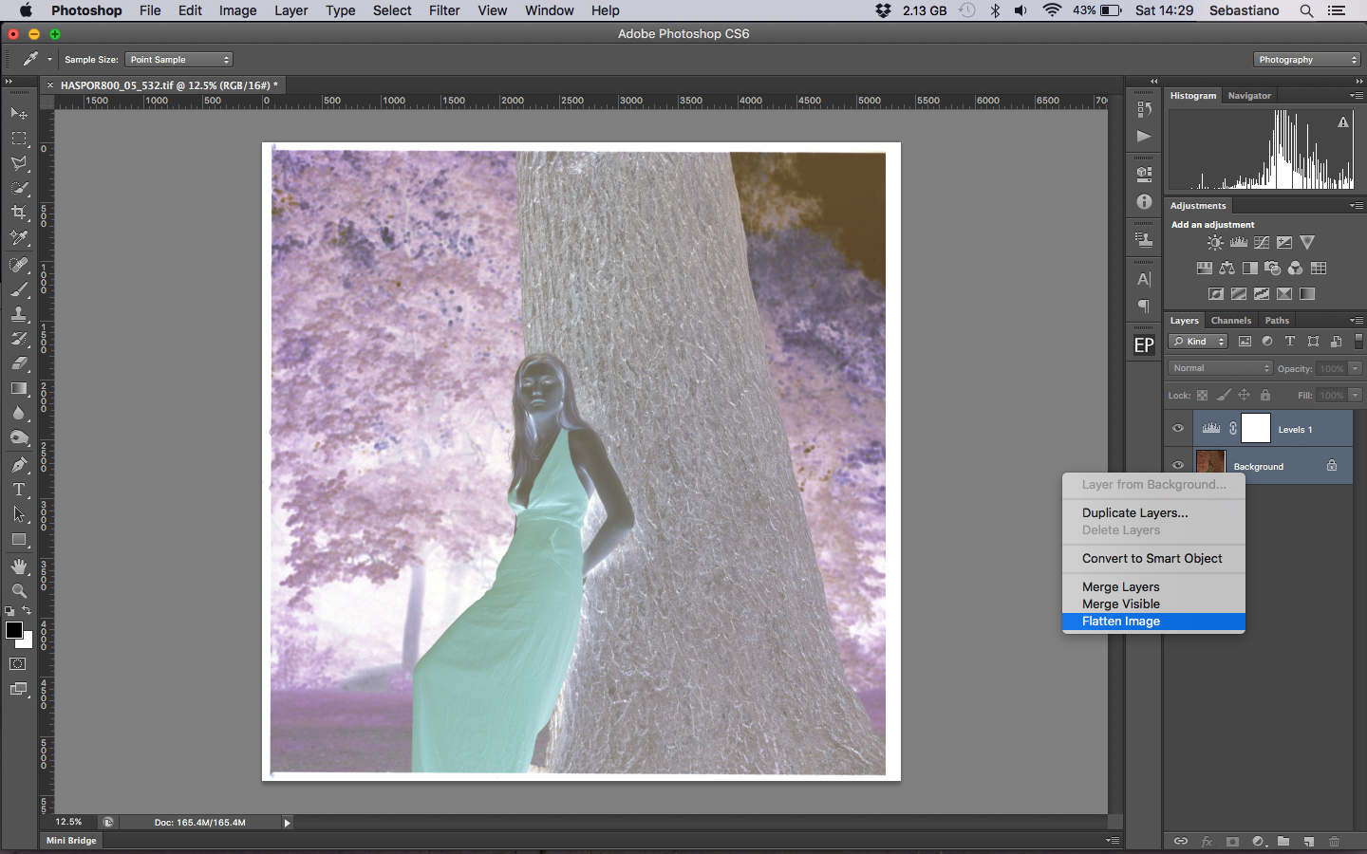Viewport: 1367px width, 854px height.
Task: Open the Wi-Fi status menu
Action: point(1052,10)
